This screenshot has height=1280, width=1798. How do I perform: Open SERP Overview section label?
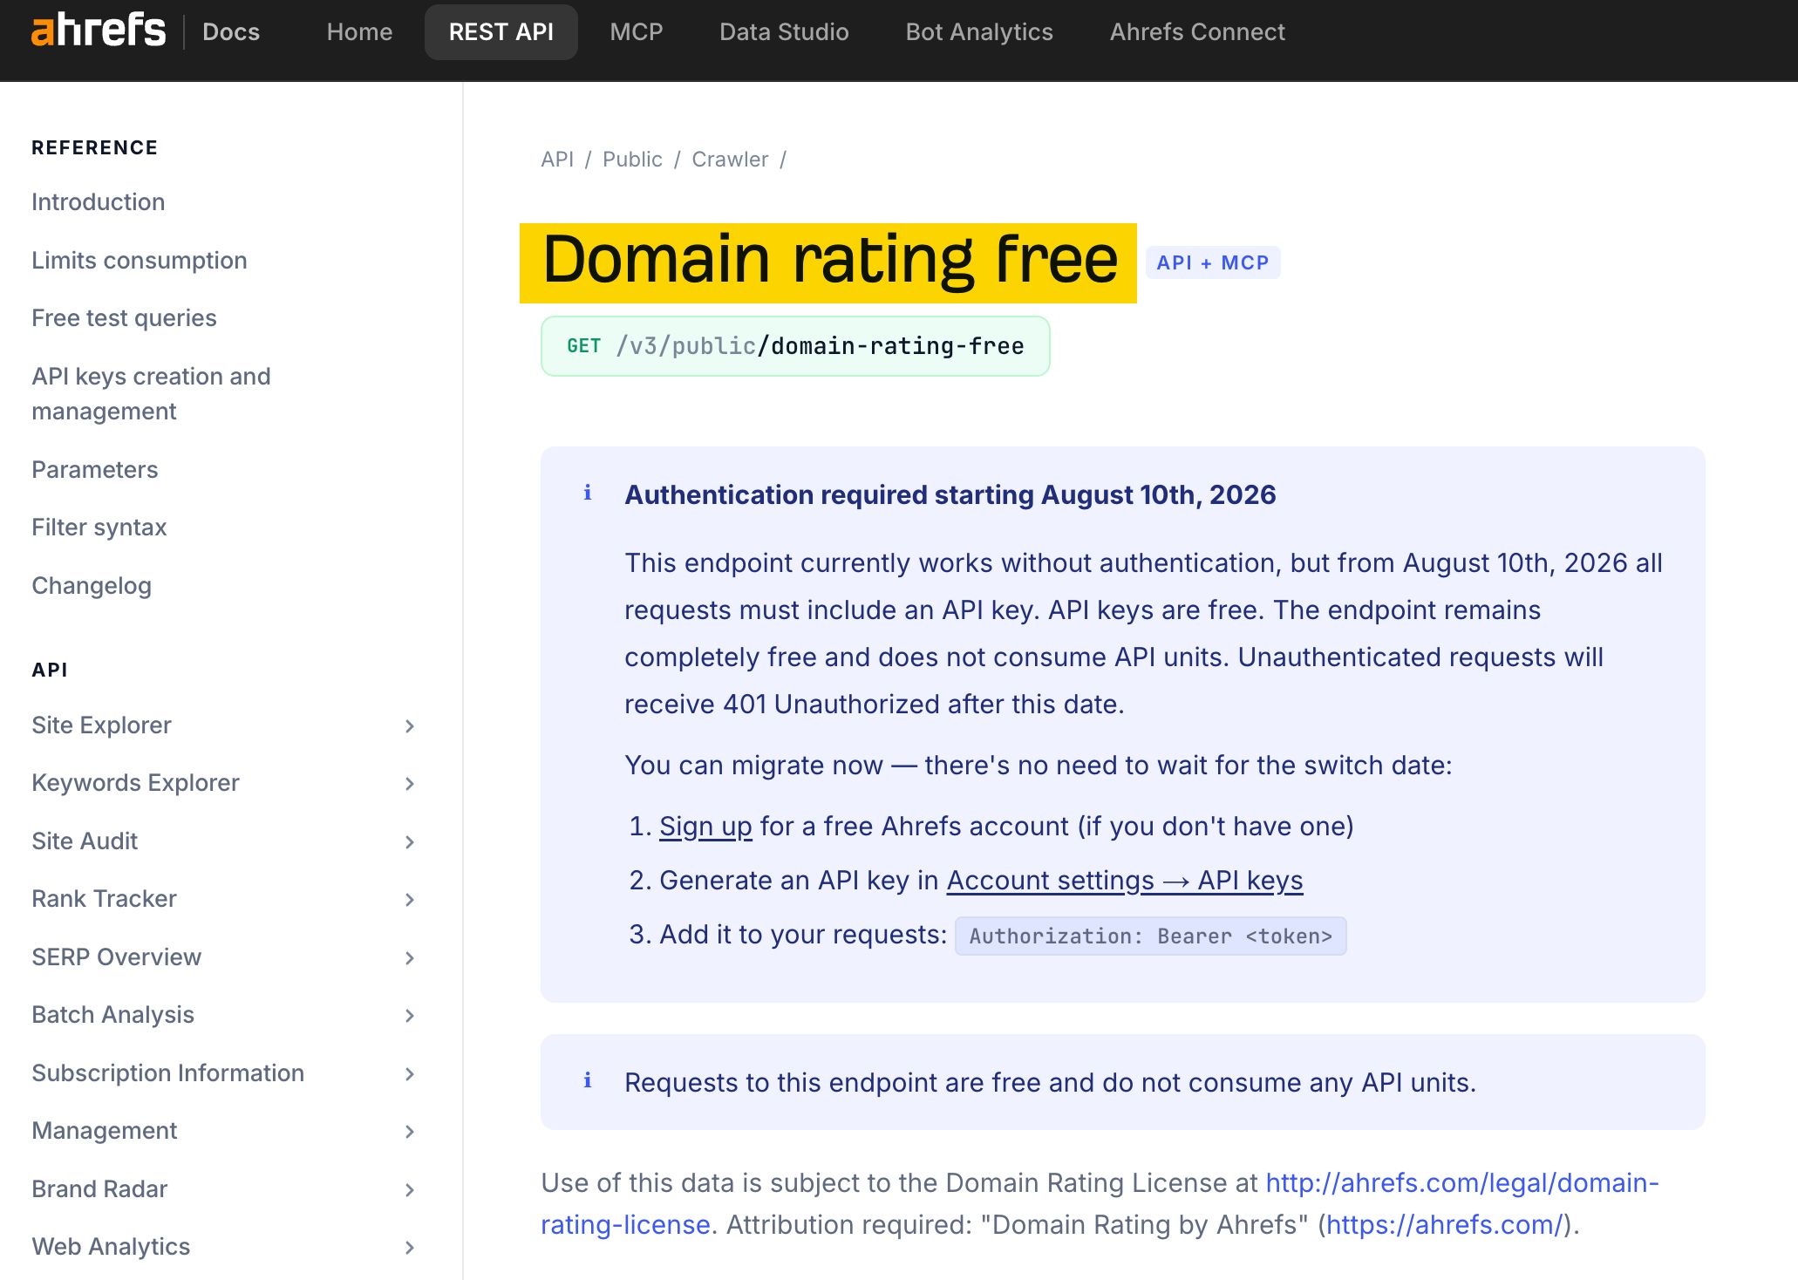pos(116,957)
